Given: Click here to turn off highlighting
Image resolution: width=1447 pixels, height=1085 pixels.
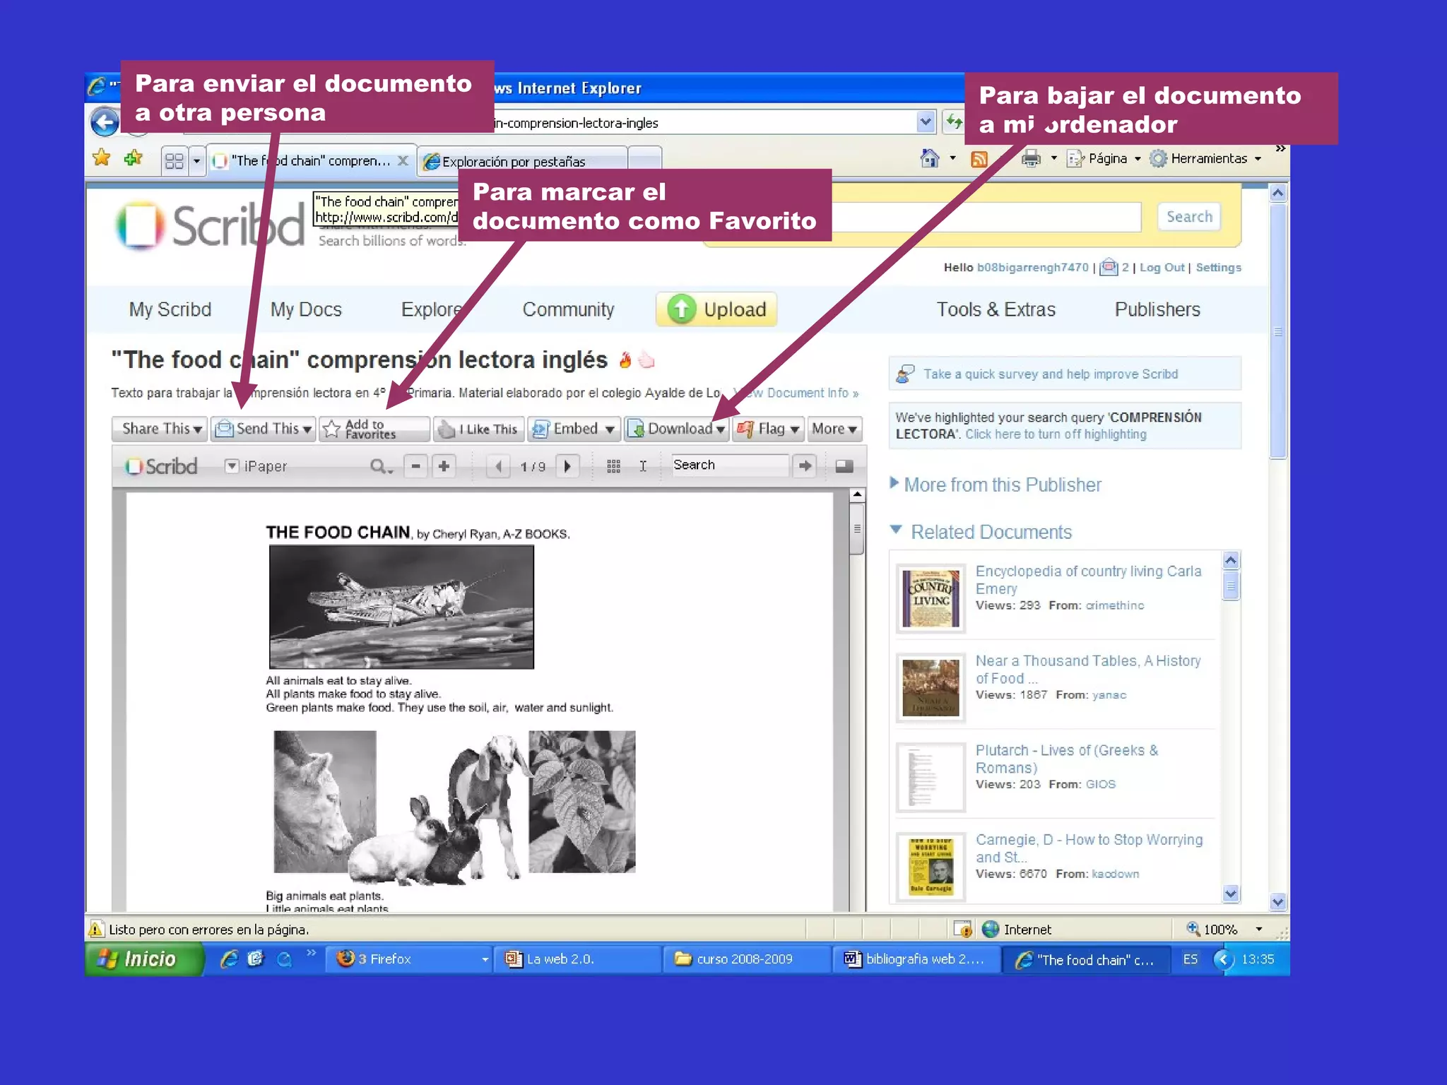Looking at the screenshot, I should (x=1056, y=434).
